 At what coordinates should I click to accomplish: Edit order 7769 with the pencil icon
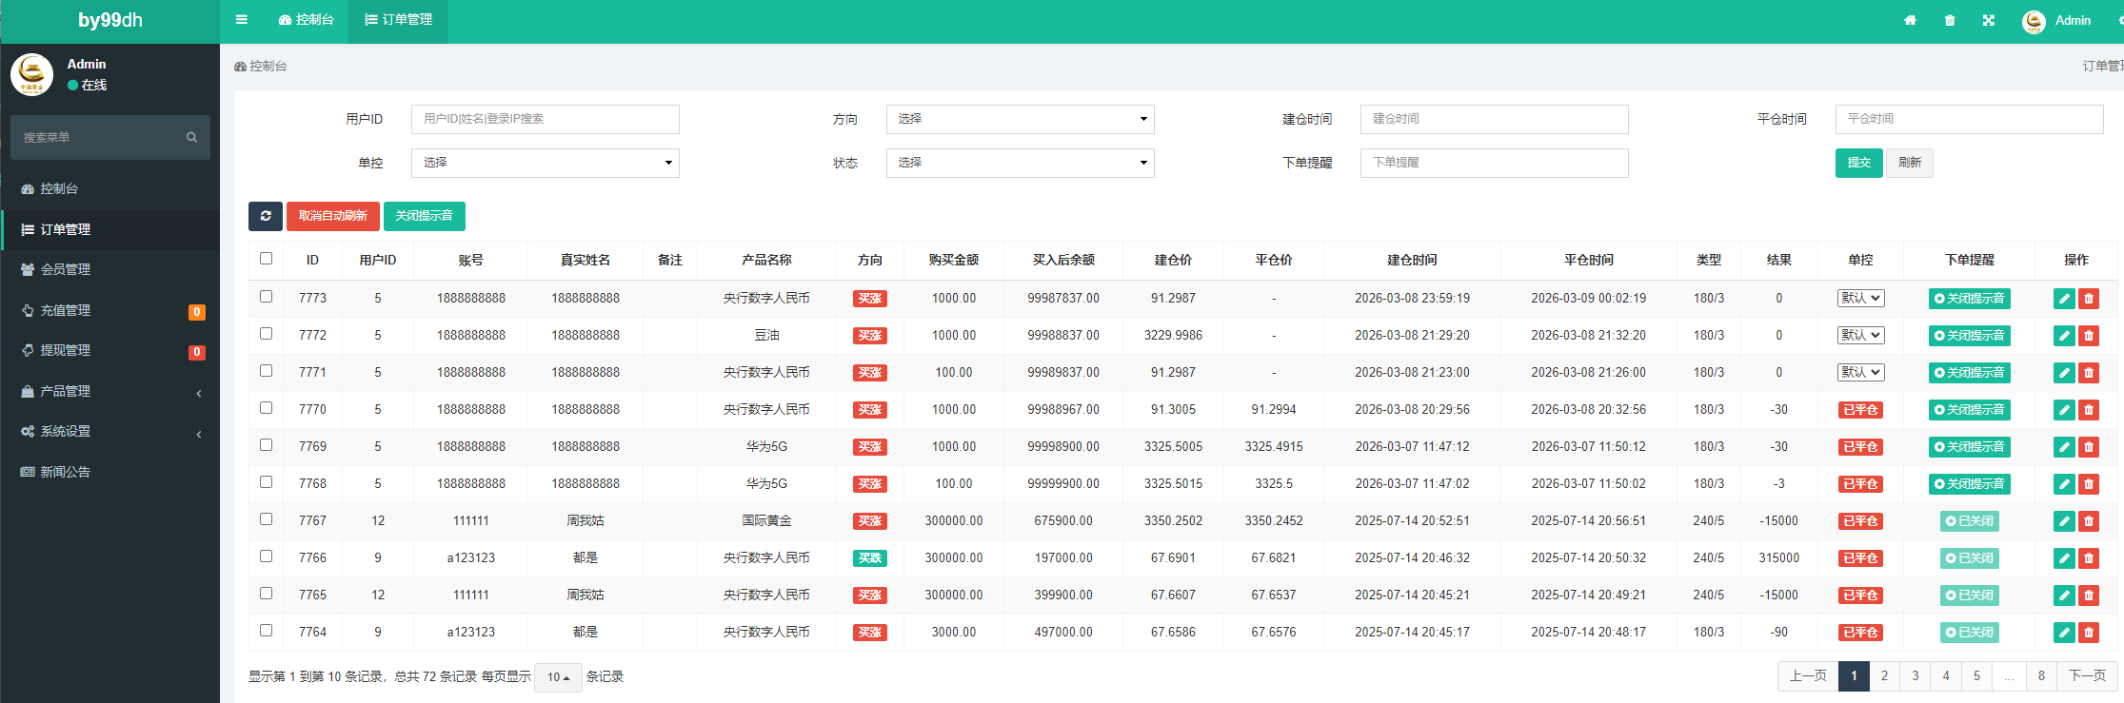[x=2064, y=447]
